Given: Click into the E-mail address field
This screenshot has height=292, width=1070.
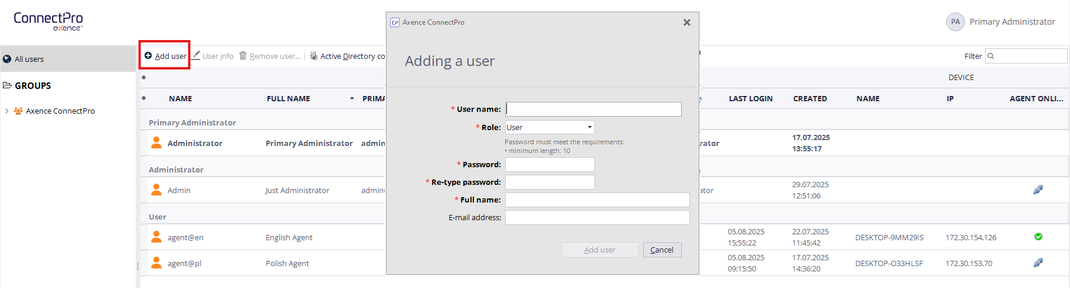Looking at the screenshot, I should (597, 217).
